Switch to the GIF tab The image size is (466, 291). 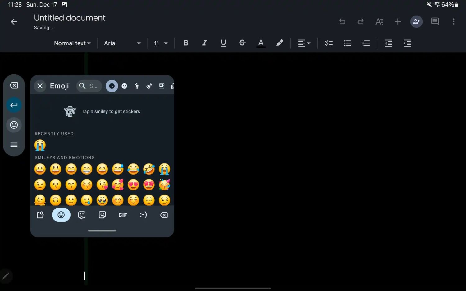pyautogui.click(x=123, y=215)
